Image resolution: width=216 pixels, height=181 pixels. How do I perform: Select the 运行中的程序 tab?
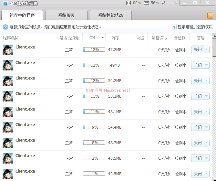[x=22, y=15]
